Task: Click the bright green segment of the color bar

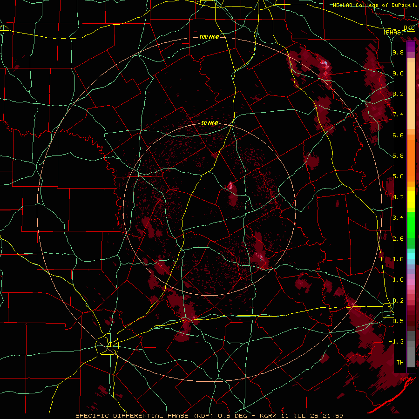Action: pos(411,224)
